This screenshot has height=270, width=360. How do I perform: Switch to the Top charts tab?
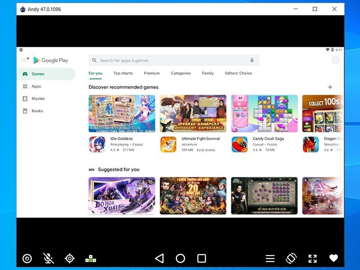[123, 73]
